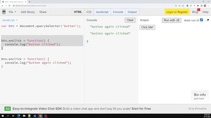The width and height of the screenshot is (211, 118).
Task: Open the Bin info panel
Action: click(x=200, y=96)
